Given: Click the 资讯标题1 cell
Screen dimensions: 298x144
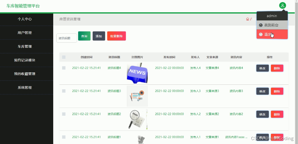Looking at the screenshot, I should pos(114,137).
